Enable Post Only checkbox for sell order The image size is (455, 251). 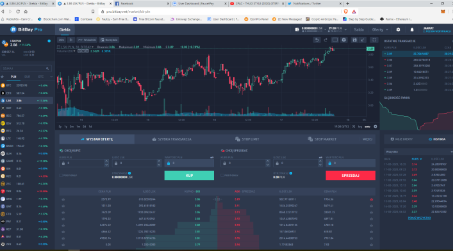tap(222, 175)
